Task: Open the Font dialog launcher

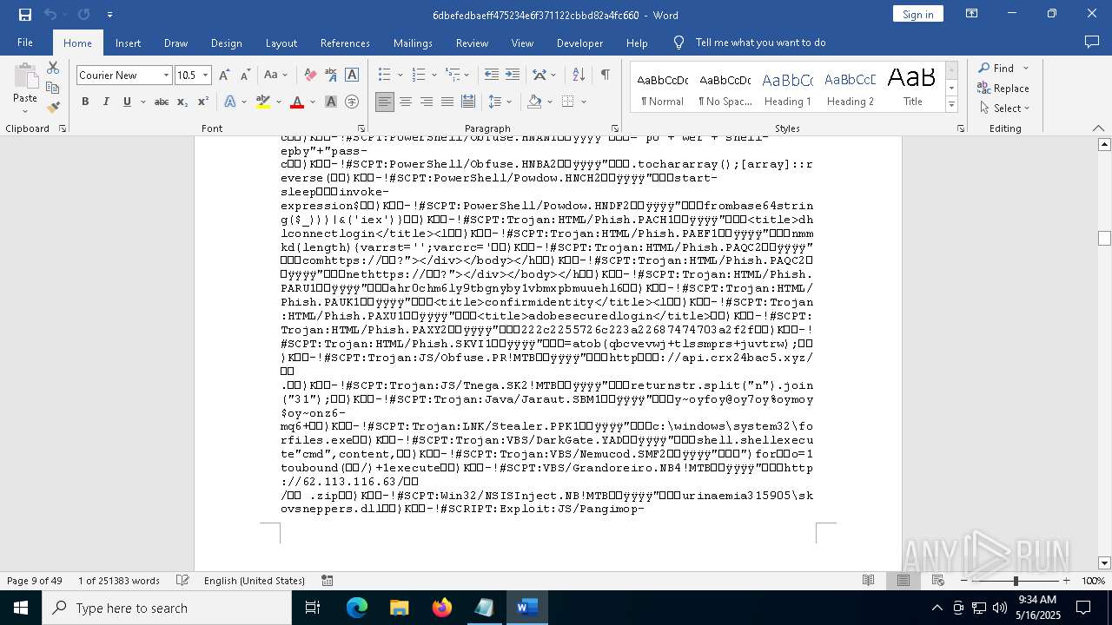Action: coord(361,128)
